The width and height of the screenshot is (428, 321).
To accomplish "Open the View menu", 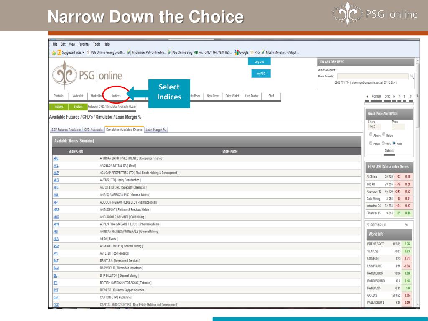I will [72, 44].
